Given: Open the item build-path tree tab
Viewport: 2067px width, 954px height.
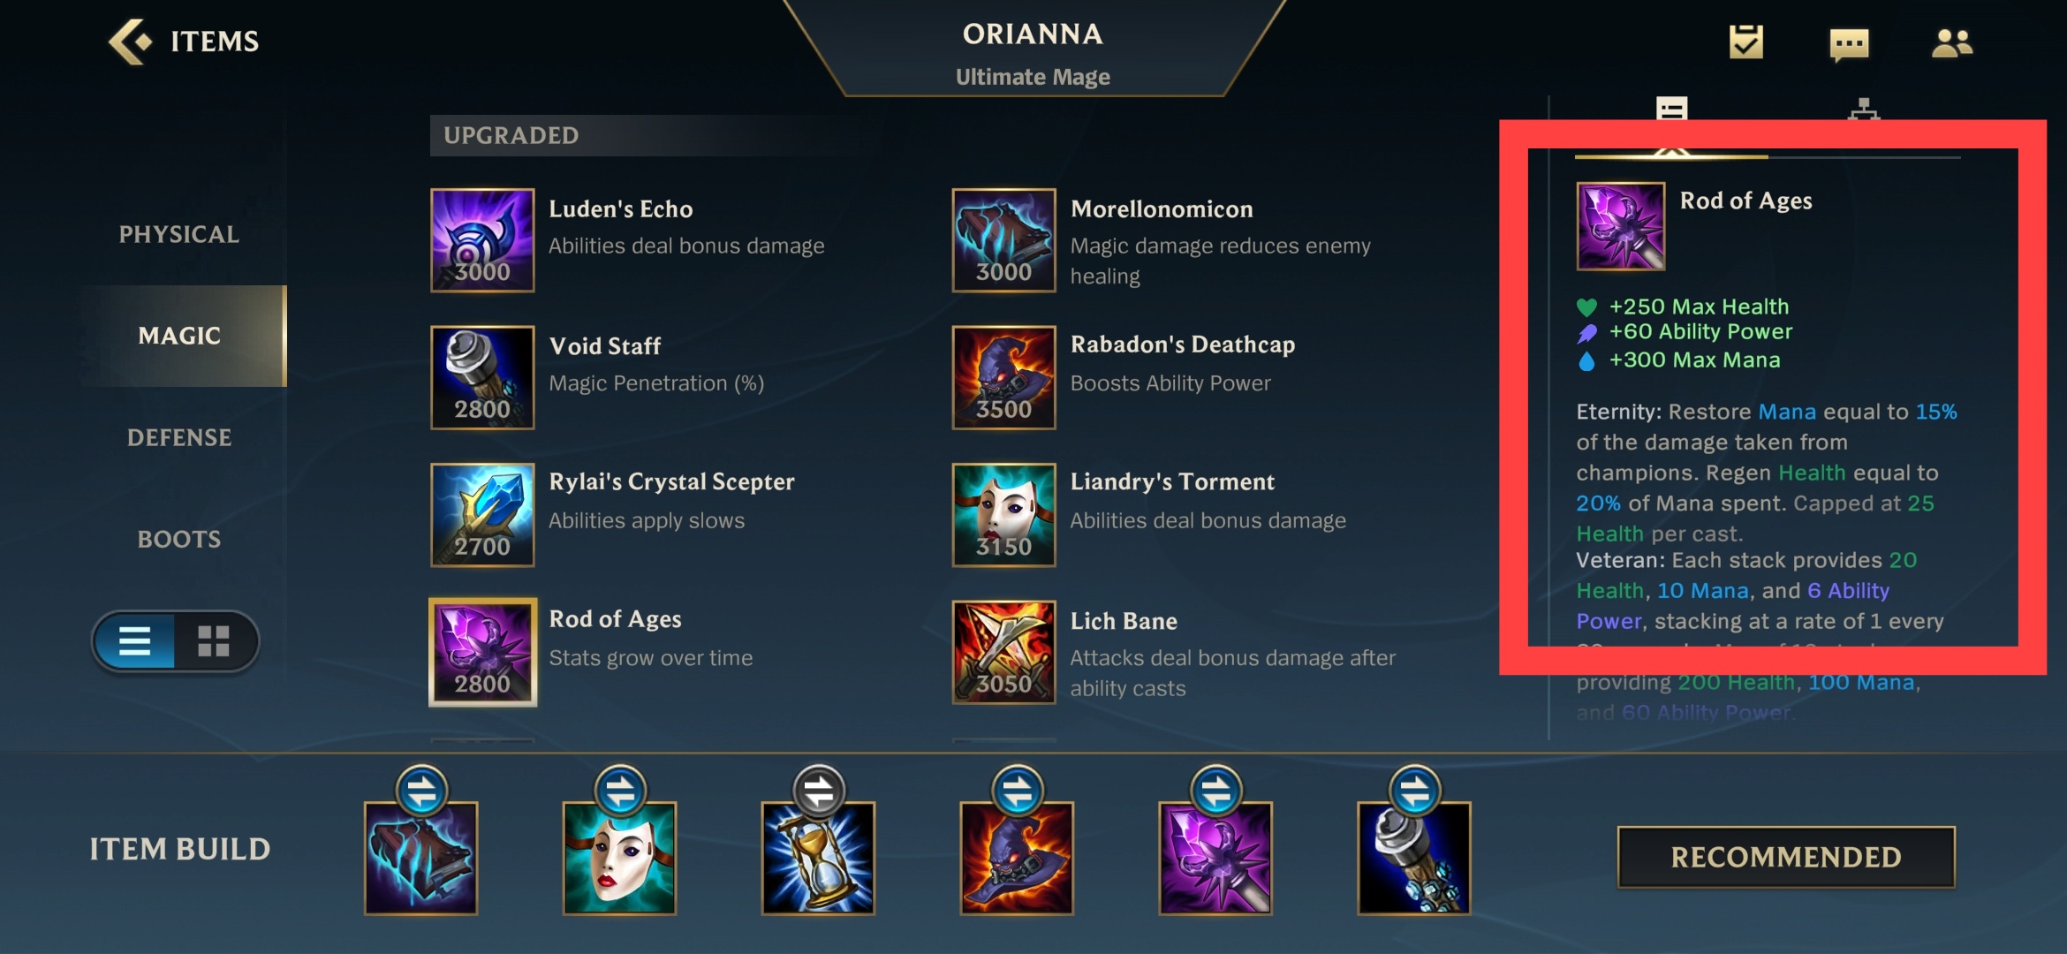Looking at the screenshot, I should point(1863,110).
